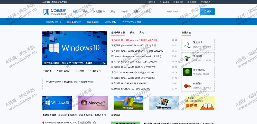257x124 pixels.
Task: Open the 深度系统 win7 sub-navigation link
Action: click(x=74, y=22)
